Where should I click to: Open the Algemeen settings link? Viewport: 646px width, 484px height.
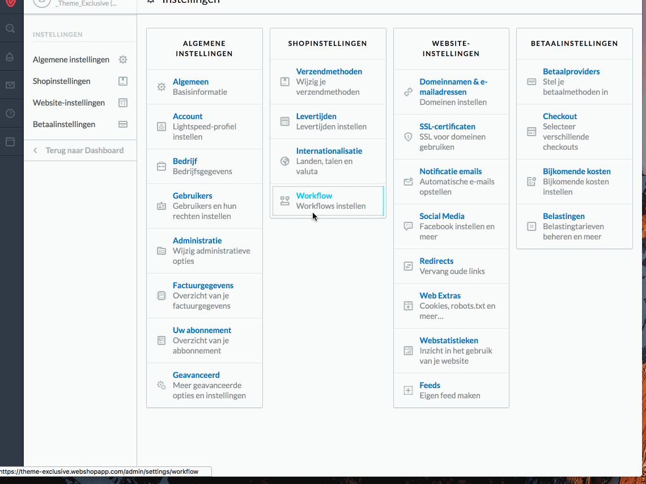190,82
